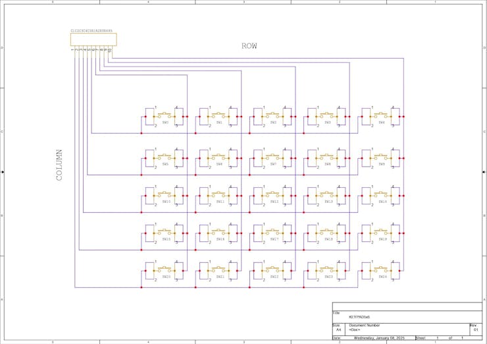Click the KEYPAD5x5 title field
This screenshot has height=344, width=487.
(359, 317)
